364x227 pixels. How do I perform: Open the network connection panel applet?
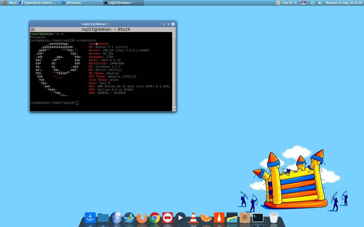point(312,3)
